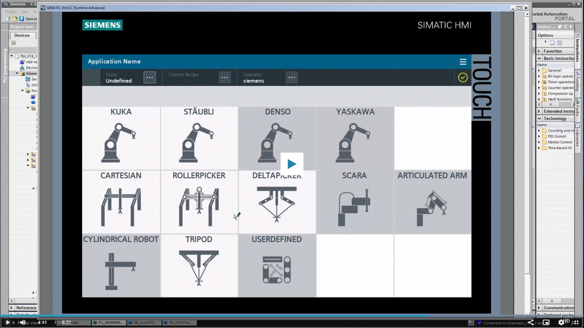Viewport: 584px width, 328px height.
Task: Choose the SCARA kinematics tile
Action: (x=354, y=202)
